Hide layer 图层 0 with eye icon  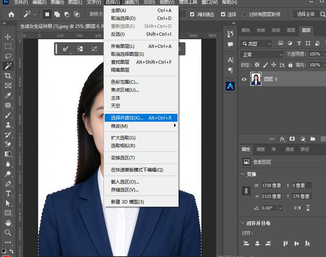[x=244, y=79]
